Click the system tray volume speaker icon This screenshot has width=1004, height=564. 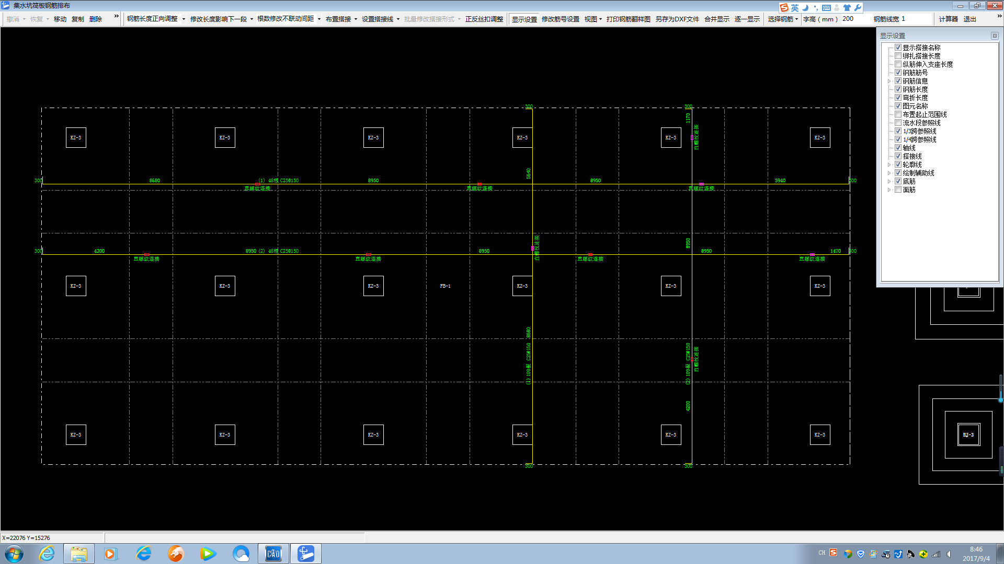(949, 554)
